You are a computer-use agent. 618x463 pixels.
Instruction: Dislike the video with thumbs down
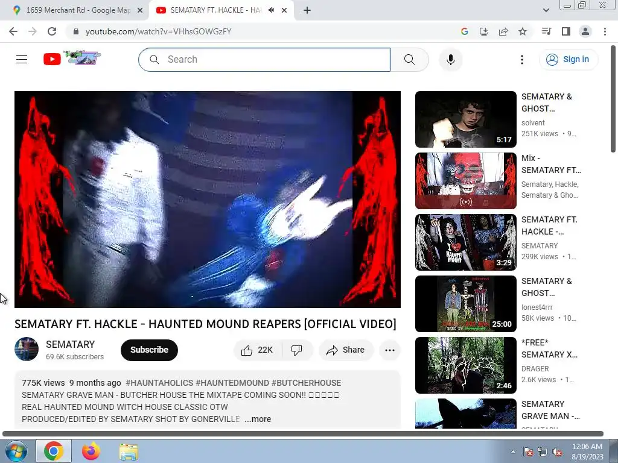[296, 350]
